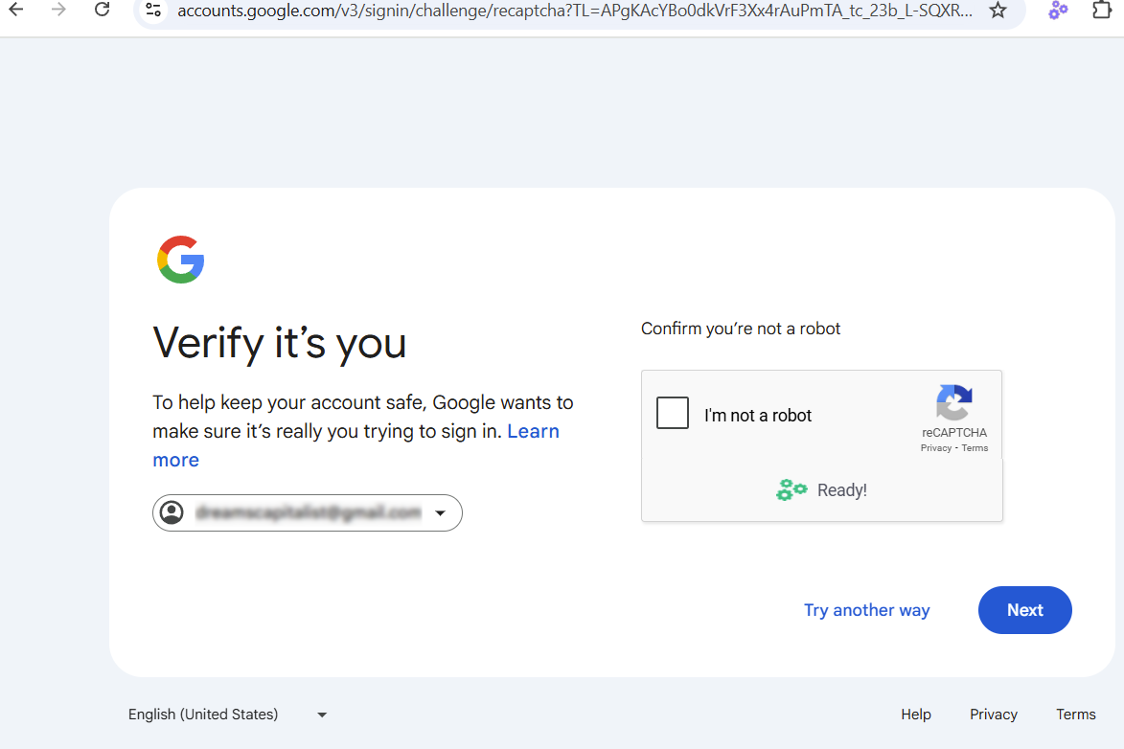
Task: Click the reCAPTCHA logo
Action: (954, 402)
